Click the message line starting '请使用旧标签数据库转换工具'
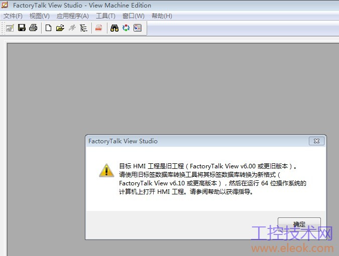339x256 pixels. point(199,174)
